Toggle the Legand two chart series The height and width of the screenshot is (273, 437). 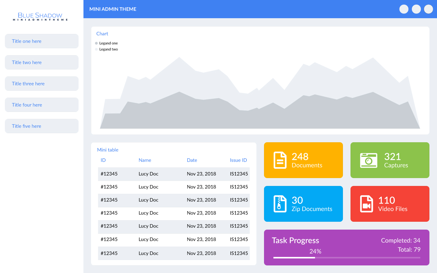pos(107,49)
